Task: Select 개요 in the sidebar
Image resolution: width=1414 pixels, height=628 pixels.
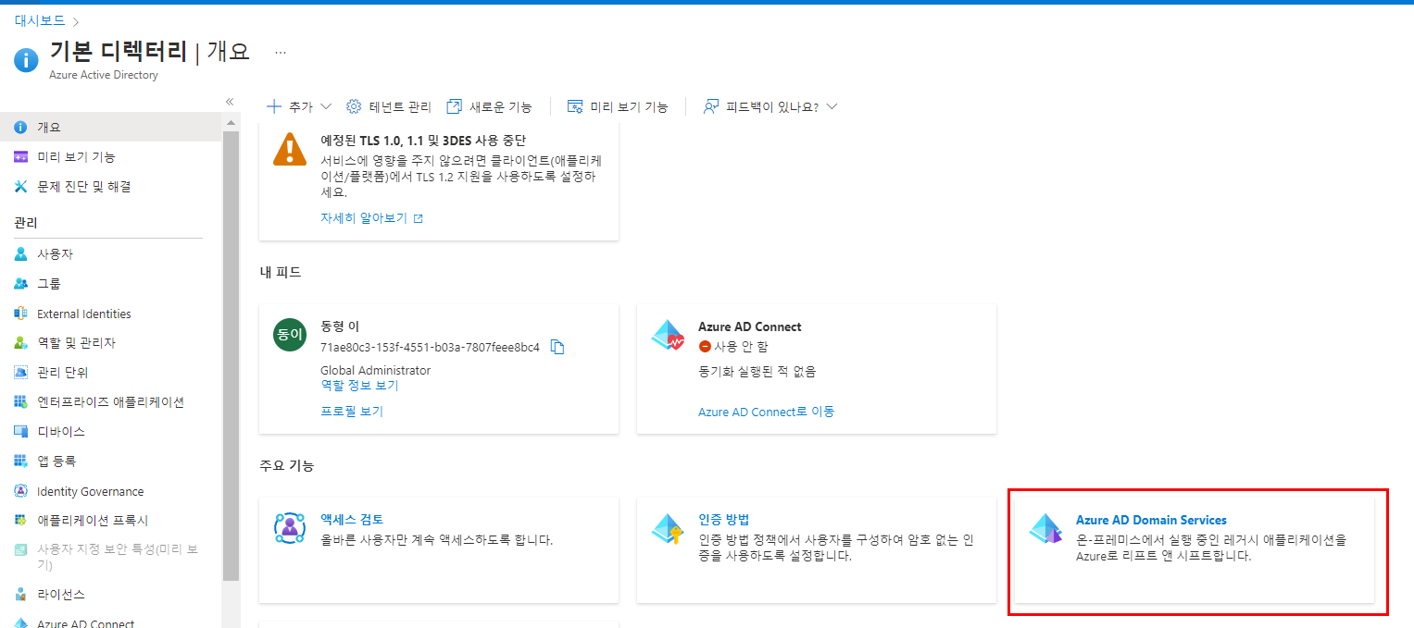Action: (111, 127)
